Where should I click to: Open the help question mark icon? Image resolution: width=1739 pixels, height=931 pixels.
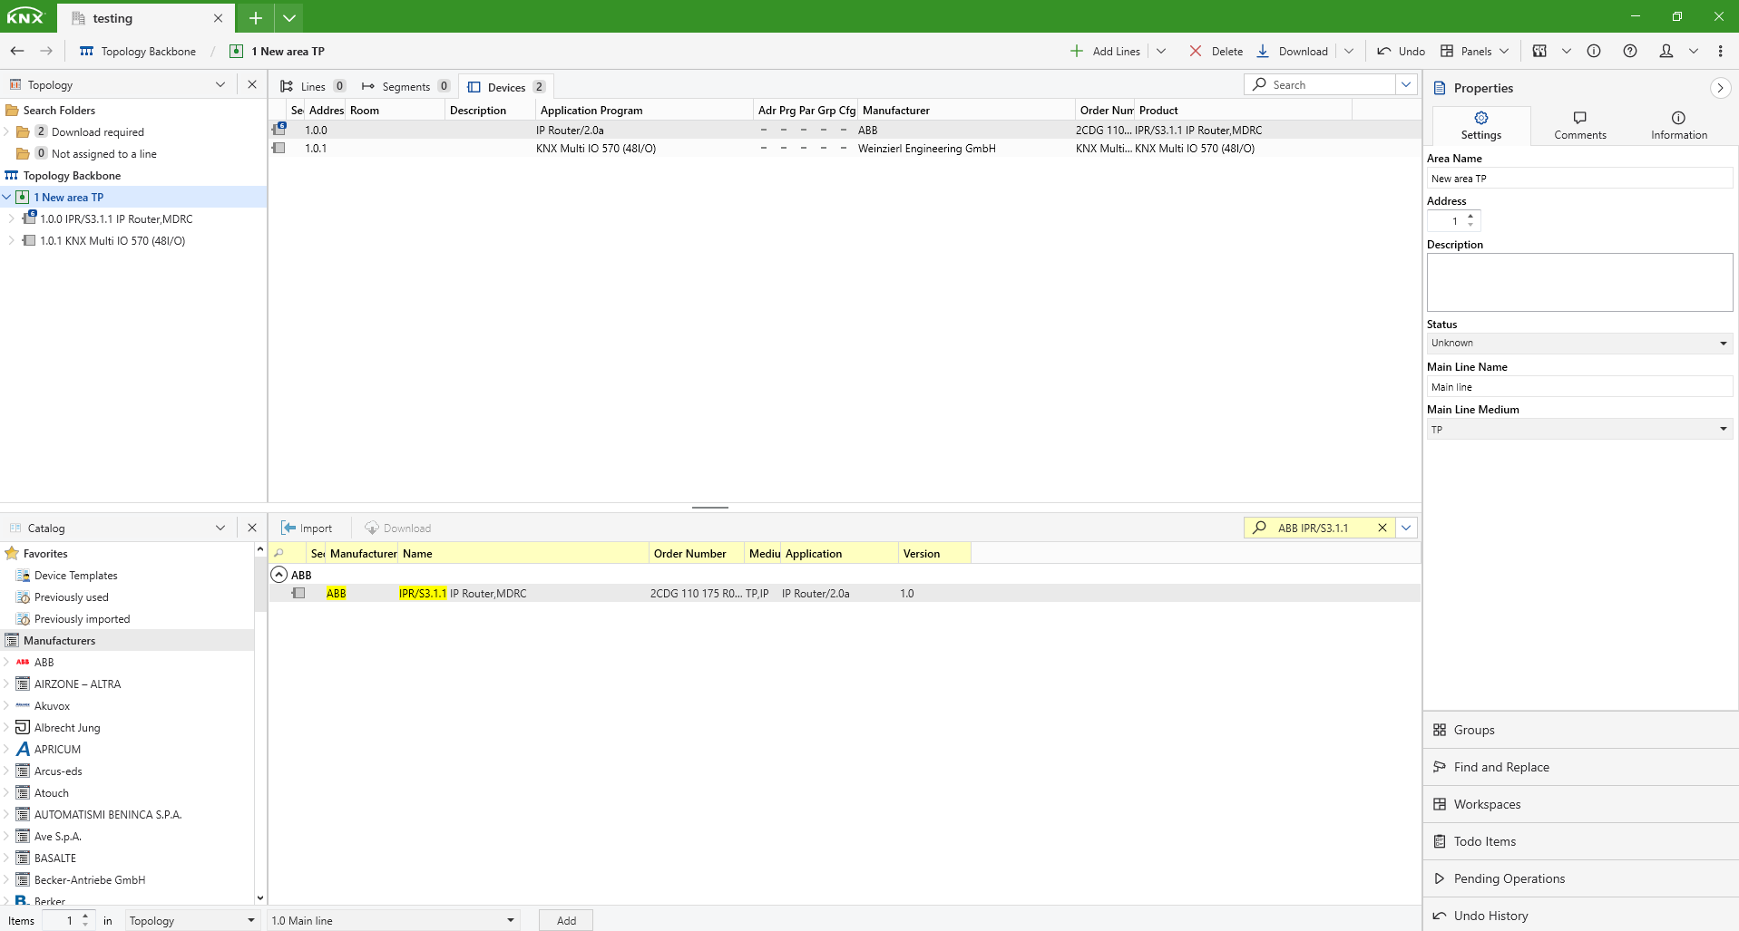[x=1629, y=51]
